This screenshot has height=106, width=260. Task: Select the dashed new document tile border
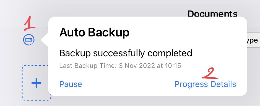[x=36, y=83]
